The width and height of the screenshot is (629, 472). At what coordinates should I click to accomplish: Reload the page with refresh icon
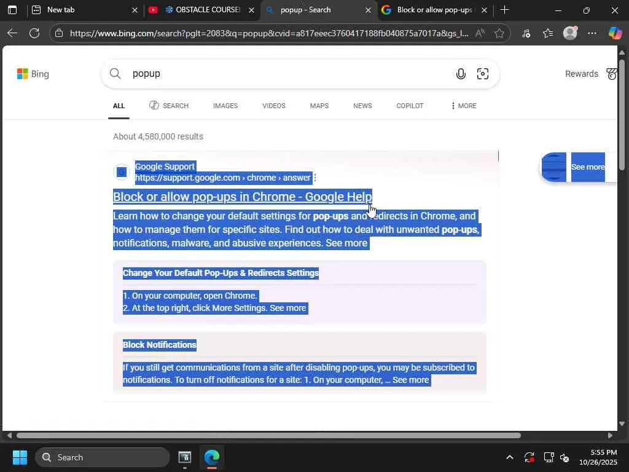click(x=34, y=33)
